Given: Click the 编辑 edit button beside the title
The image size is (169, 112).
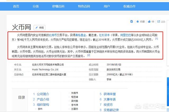Looking at the screenshot, I should coord(39,28).
